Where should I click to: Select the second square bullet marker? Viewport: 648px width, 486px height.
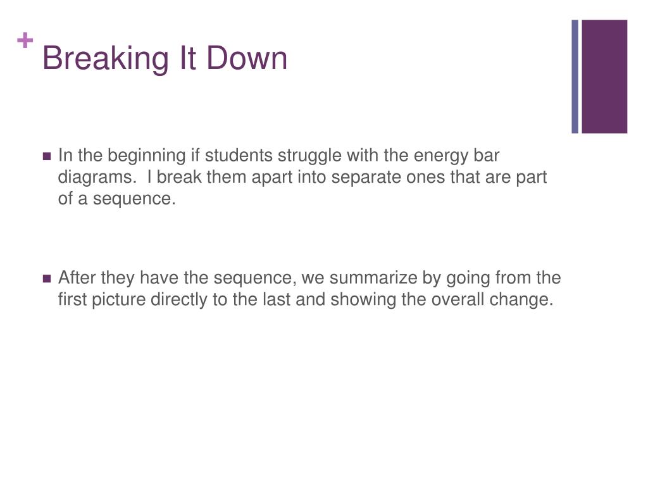coord(47,278)
